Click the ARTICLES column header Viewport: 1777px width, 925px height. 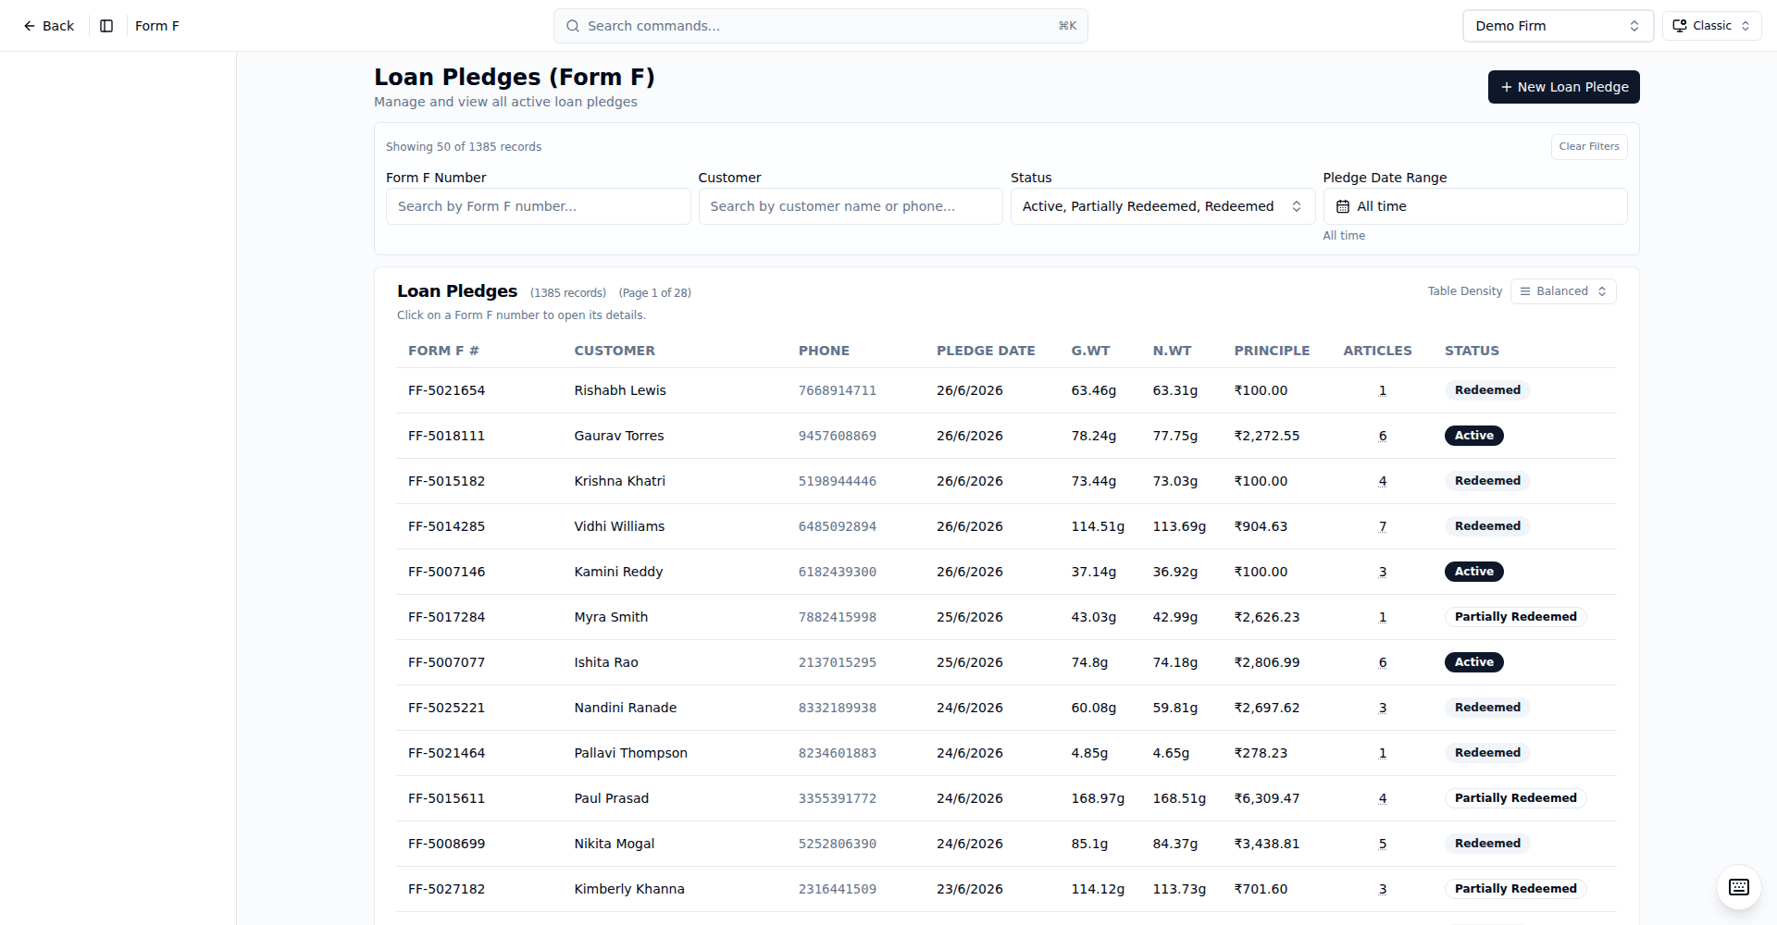tap(1377, 351)
